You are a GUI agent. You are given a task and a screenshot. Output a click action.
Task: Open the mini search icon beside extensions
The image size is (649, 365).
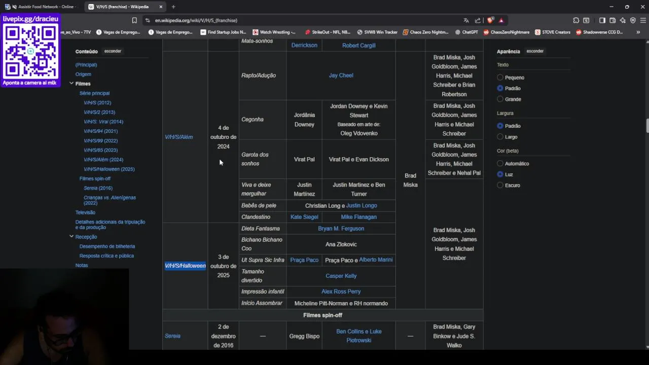587,20
